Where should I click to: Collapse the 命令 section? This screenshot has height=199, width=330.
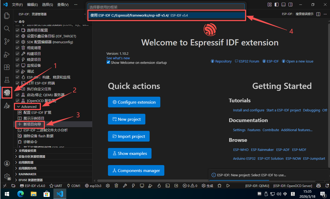[53, 21]
